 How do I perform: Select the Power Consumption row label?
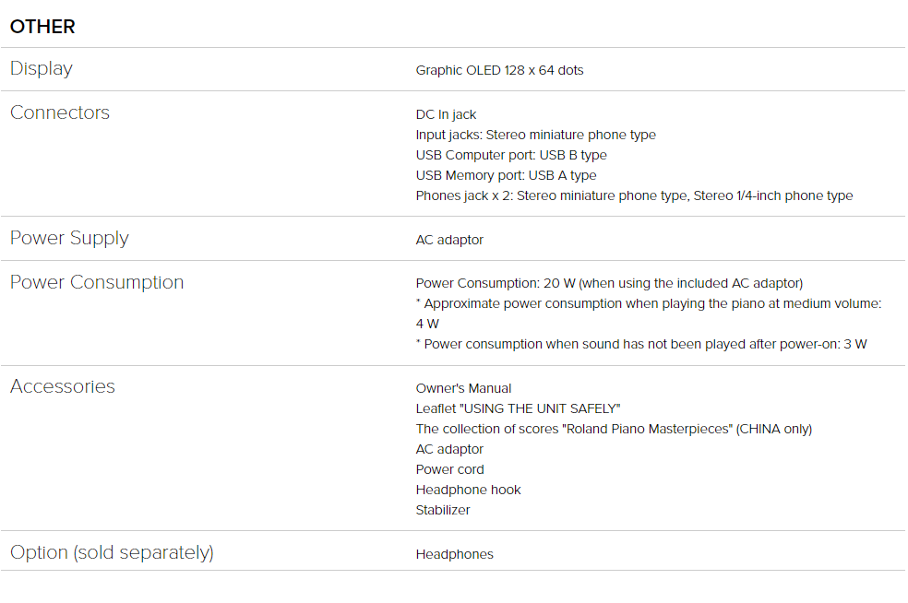click(x=97, y=282)
